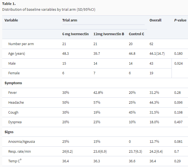Click the 'Age (years)' row label

coord(17,54)
